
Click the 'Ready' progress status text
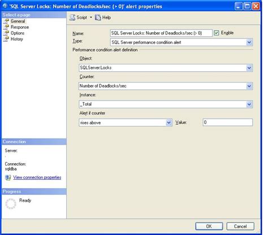[x=25, y=201]
